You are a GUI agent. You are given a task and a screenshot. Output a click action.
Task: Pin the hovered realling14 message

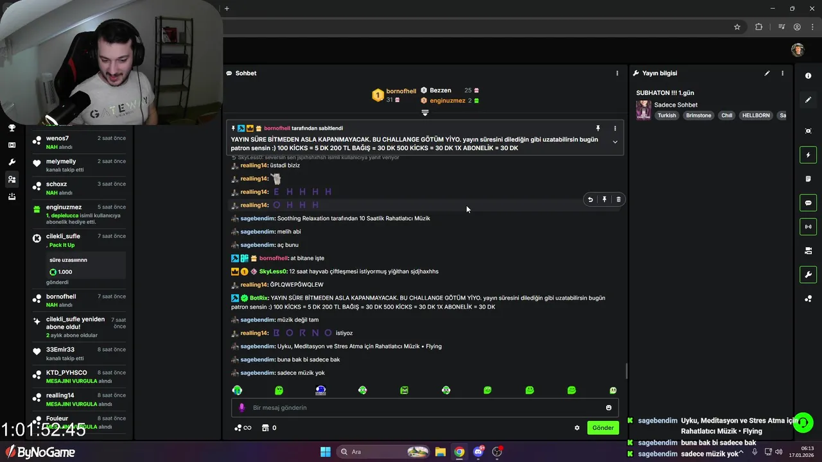604,200
